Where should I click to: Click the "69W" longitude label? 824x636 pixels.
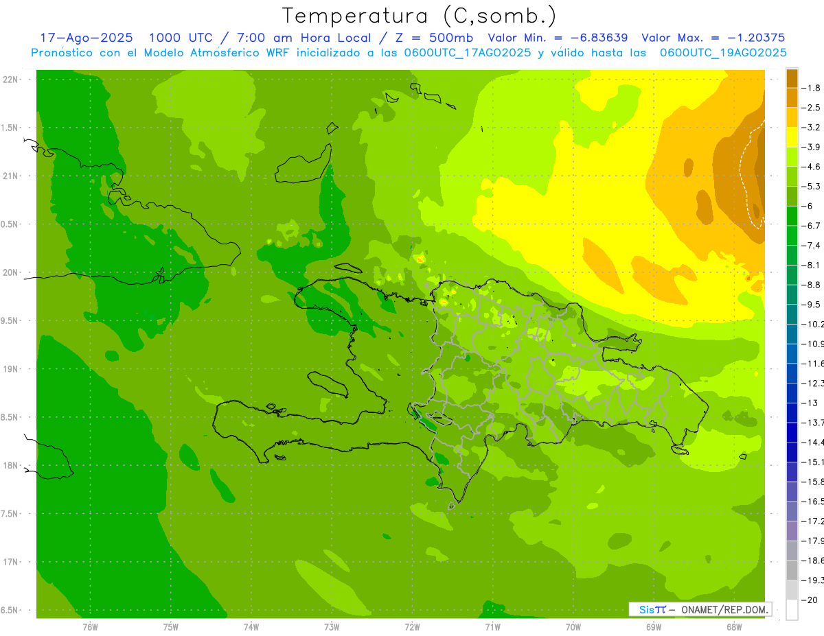pyautogui.click(x=654, y=626)
